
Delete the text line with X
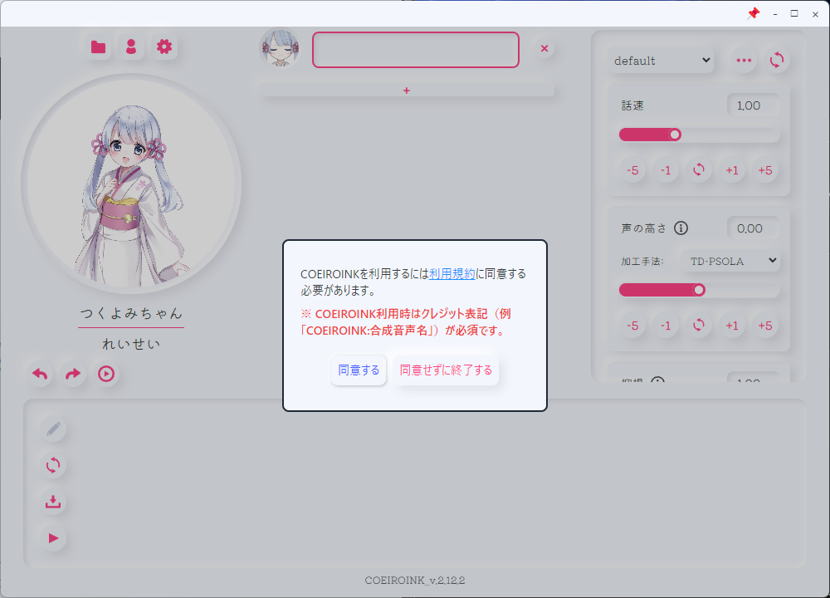pyautogui.click(x=544, y=49)
